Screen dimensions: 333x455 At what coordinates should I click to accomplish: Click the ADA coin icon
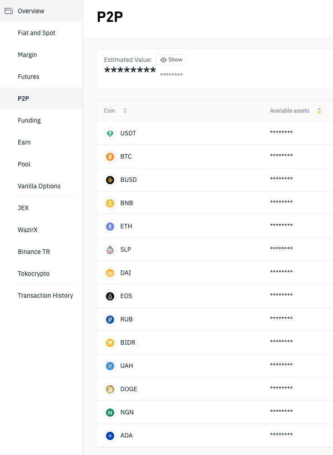(x=110, y=435)
